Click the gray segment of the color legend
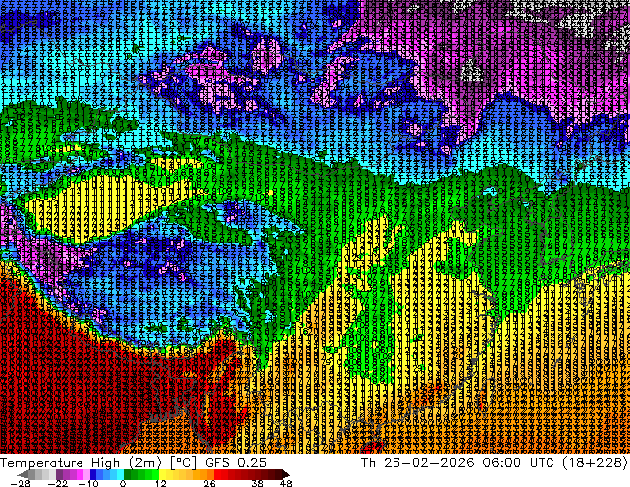630x487 pixels. coord(38,474)
